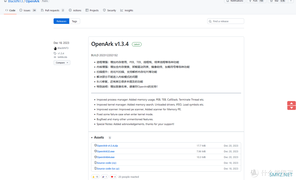Open commit b498c6b
The image size is (296, 180).
pos(62,57)
